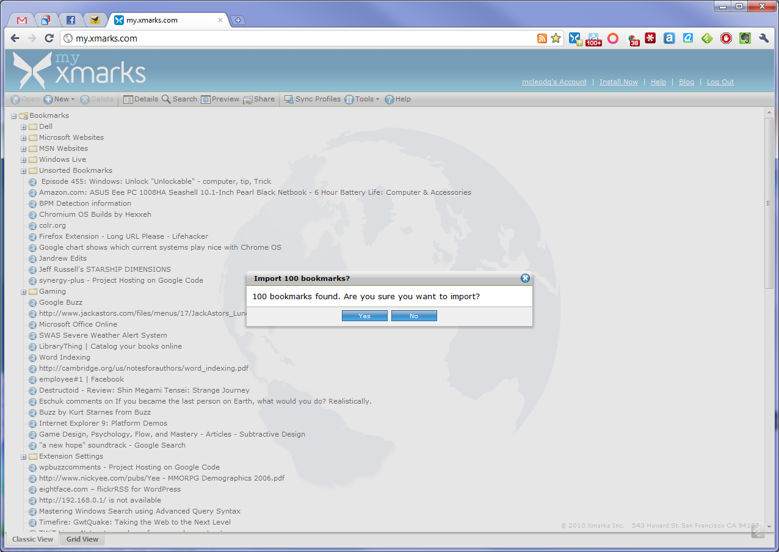Click the Preview toolbar icon
779x552 pixels.
pyautogui.click(x=220, y=100)
